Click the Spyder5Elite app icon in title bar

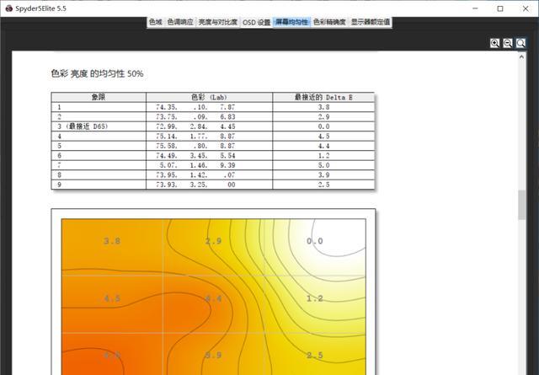(9, 8)
